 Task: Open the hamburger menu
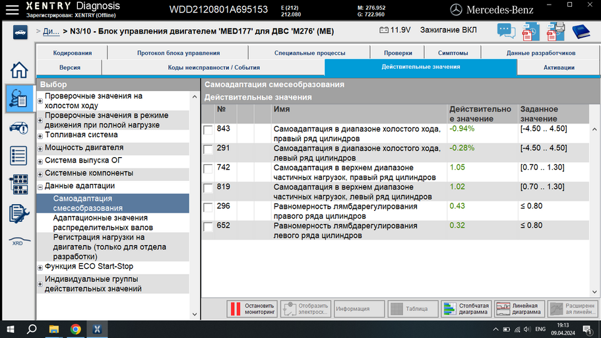tap(12, 10)
